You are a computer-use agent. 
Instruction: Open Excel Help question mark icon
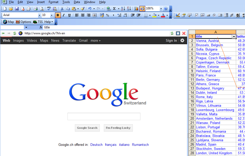pos(166,9)
